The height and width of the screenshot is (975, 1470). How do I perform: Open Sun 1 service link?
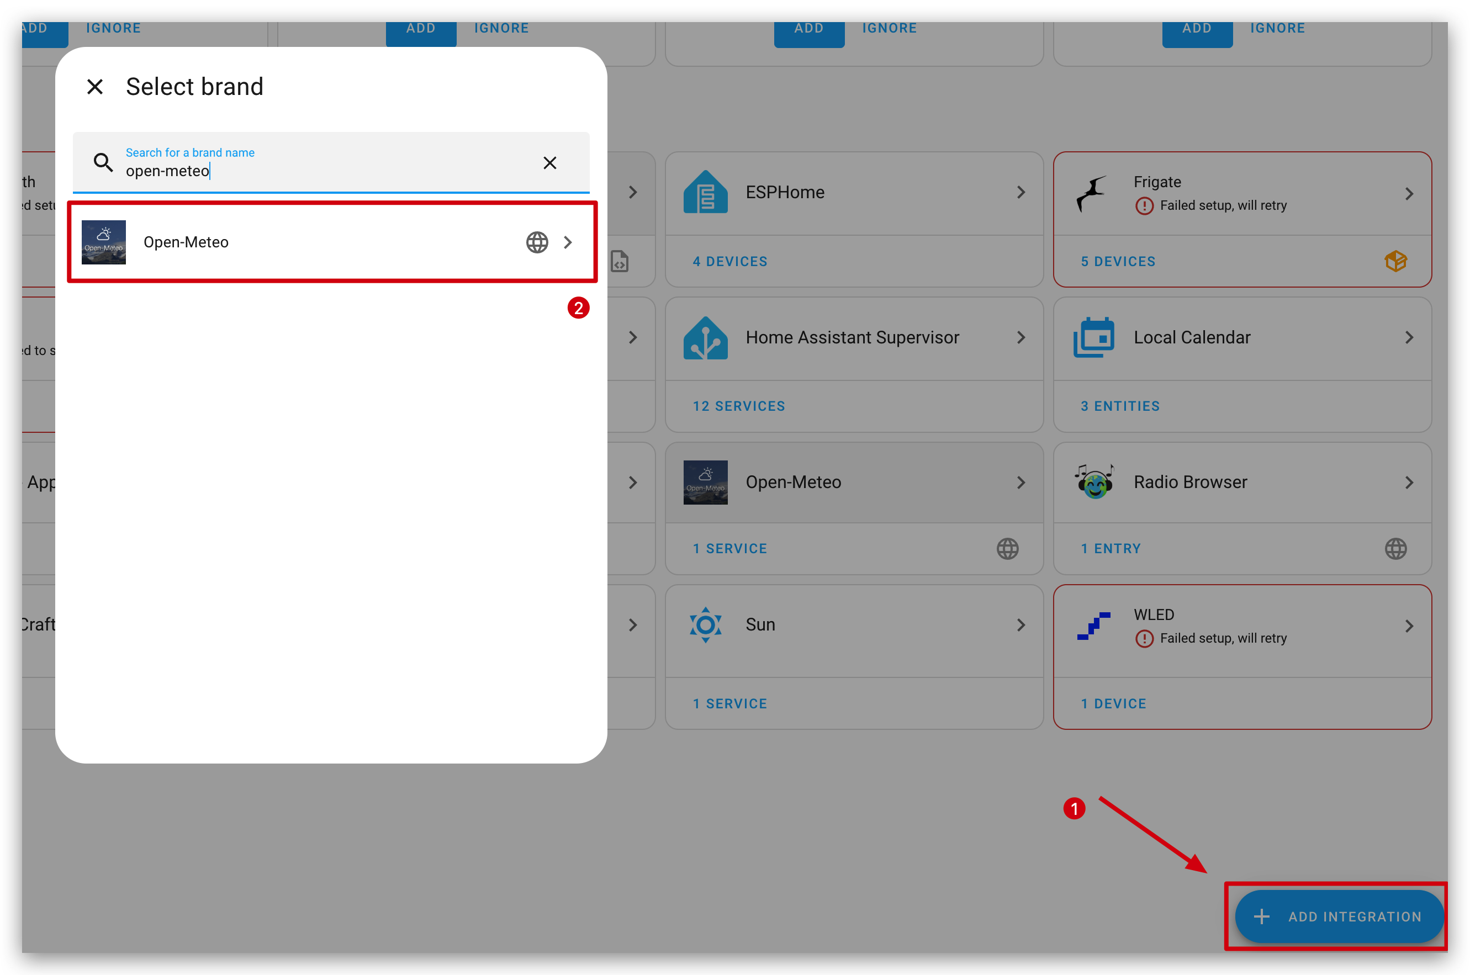click(x=730, y=703)
